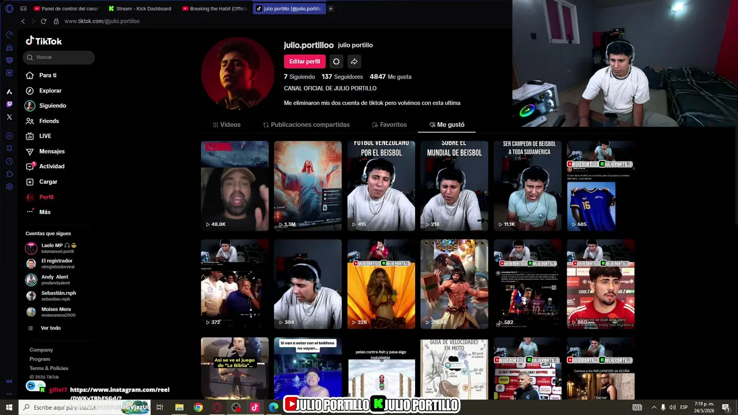Focus the Buscar search field
This screenshot has width=738, height=415.
point(59,57)
